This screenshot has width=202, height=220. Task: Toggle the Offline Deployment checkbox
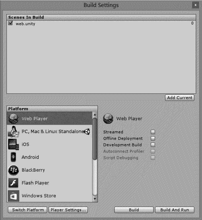[153, 138]
